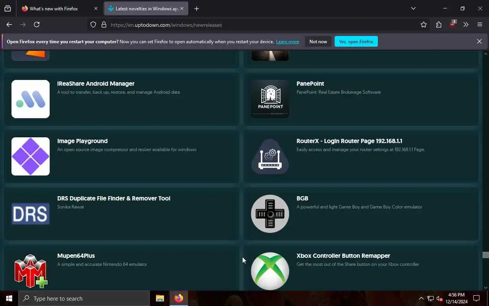Open iReaShare Android Manager title link
Screen dimensions: 489x306
[x=96, y=83]
